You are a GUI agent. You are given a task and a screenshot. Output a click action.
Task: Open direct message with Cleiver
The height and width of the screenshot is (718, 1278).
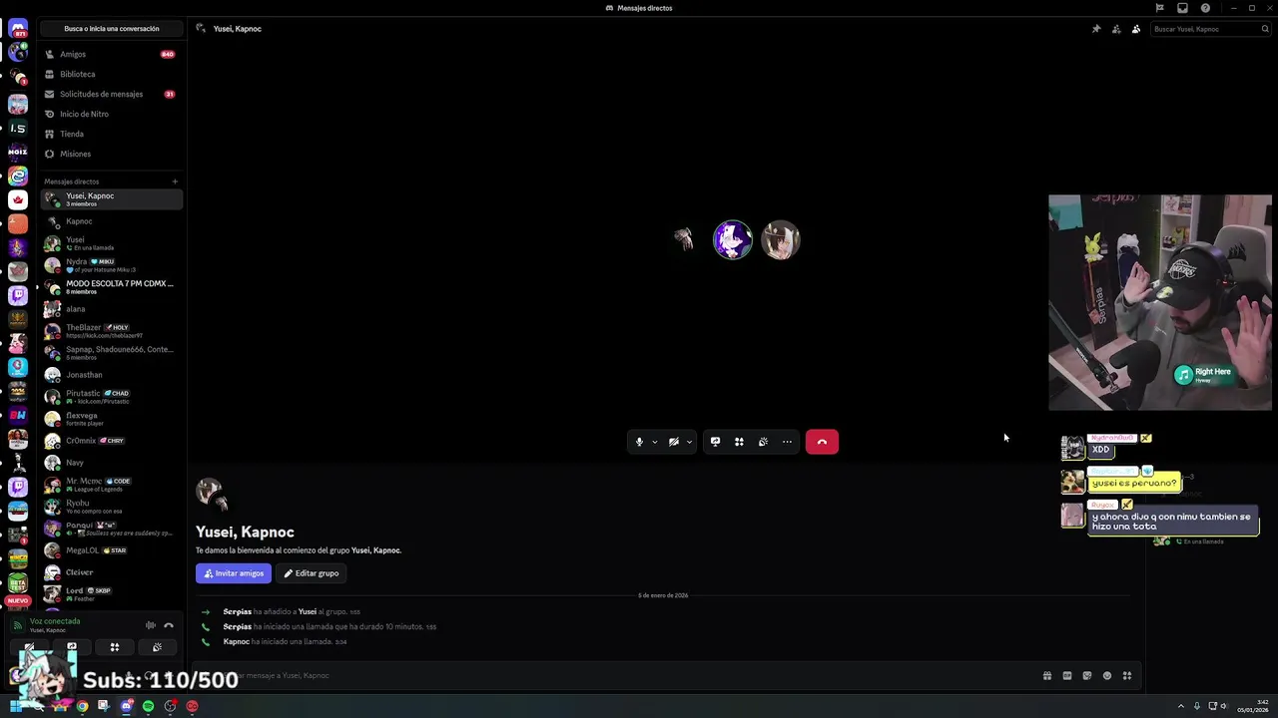[111, 572]
